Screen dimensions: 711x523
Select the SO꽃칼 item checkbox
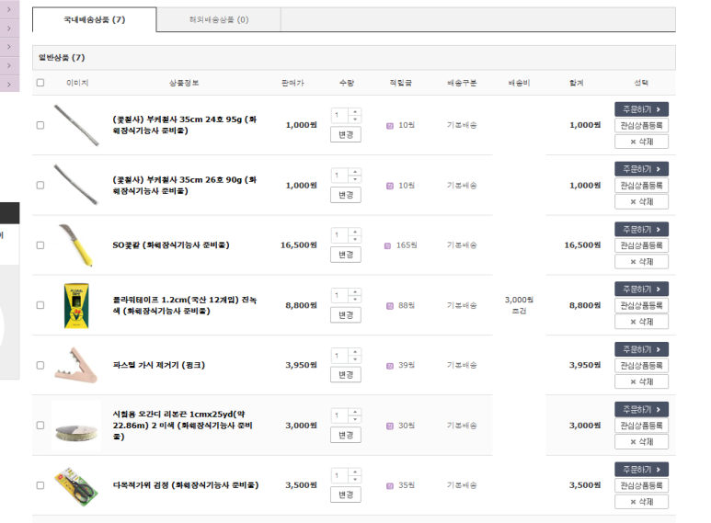[40, 245]
